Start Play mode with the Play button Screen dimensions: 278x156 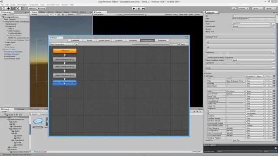click(134, 9)
